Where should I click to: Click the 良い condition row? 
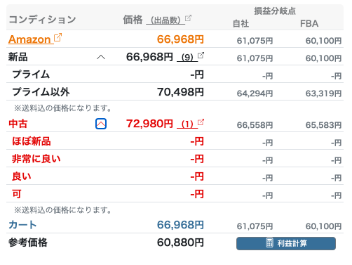[x=175, y=176]
